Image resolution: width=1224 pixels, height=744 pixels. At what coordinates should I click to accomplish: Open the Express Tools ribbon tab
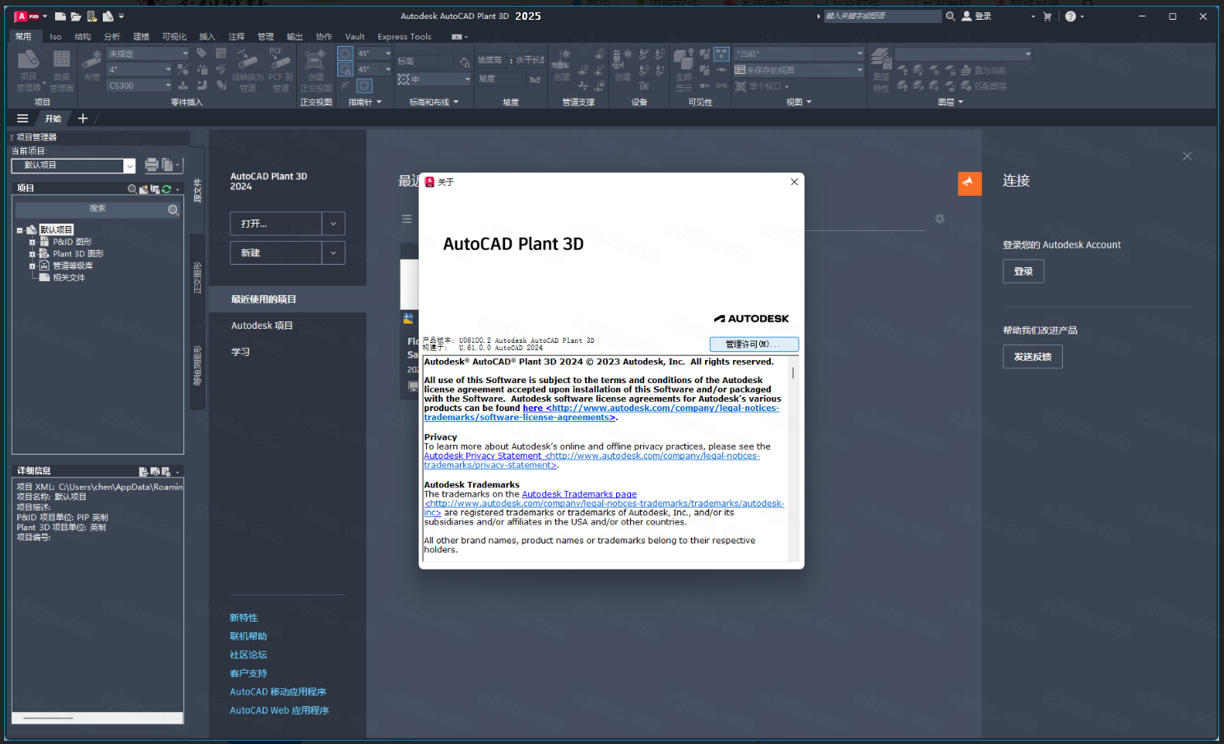click(x=404, y=36)
